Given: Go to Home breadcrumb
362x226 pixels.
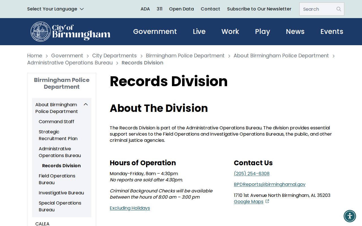Looking at the screenshot, I should [x=35, y=56].
